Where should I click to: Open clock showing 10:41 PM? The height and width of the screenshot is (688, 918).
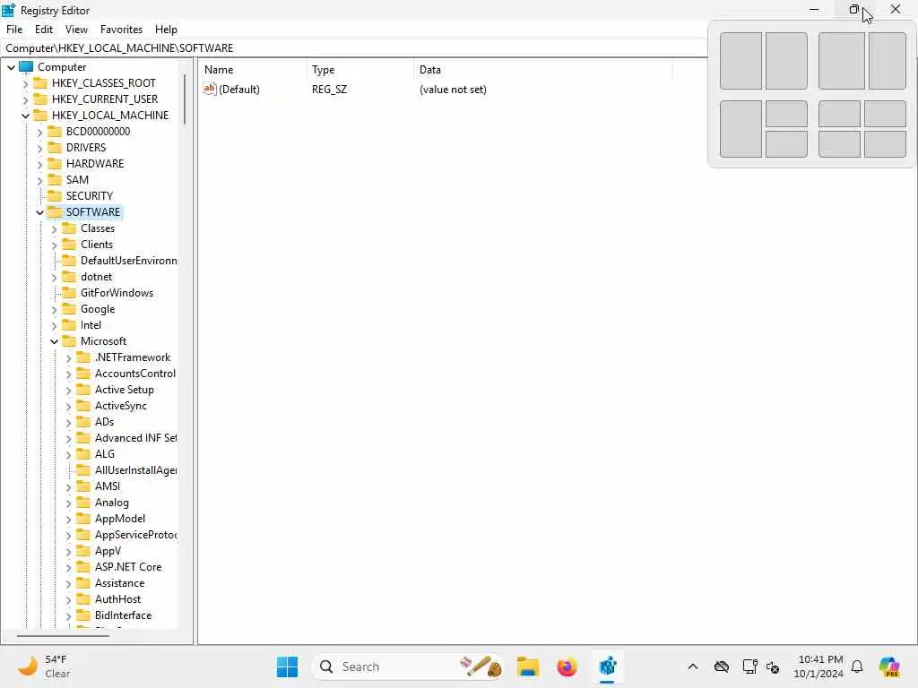pyautogui.click(x=818, y=666)
